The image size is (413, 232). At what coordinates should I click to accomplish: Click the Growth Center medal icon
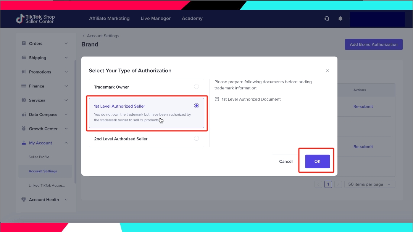24,129
